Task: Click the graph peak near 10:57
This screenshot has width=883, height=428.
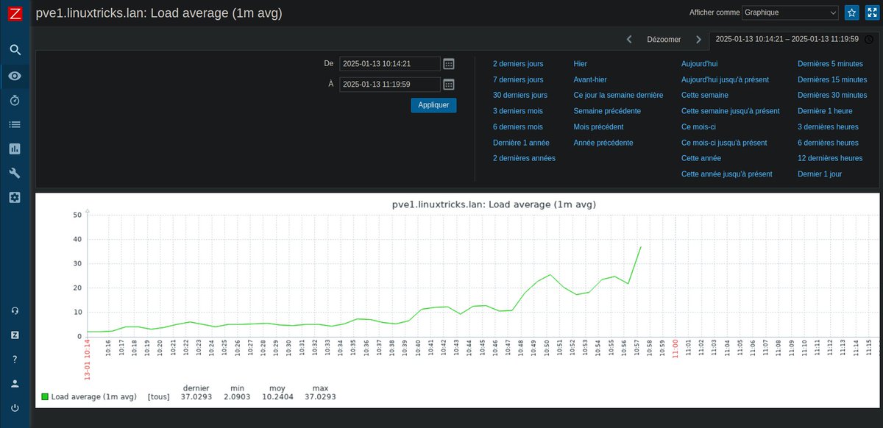Action: tap(641, 247)
